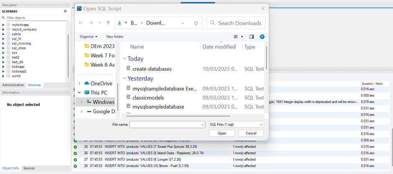Expand the Google Drive tree node
Image resolution: width=393 pixels, height=174 pixels.
tap(82, 111)
